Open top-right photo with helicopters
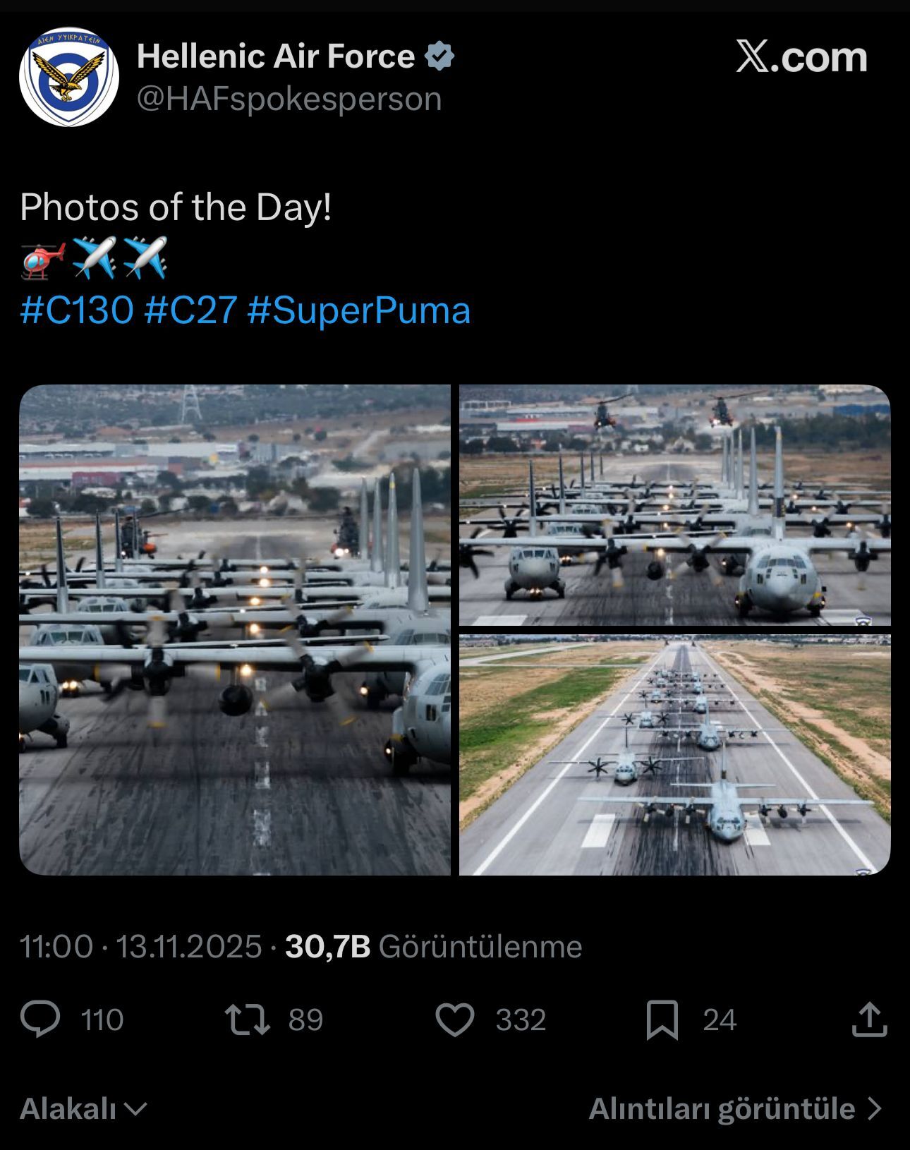 coord(674,504)
